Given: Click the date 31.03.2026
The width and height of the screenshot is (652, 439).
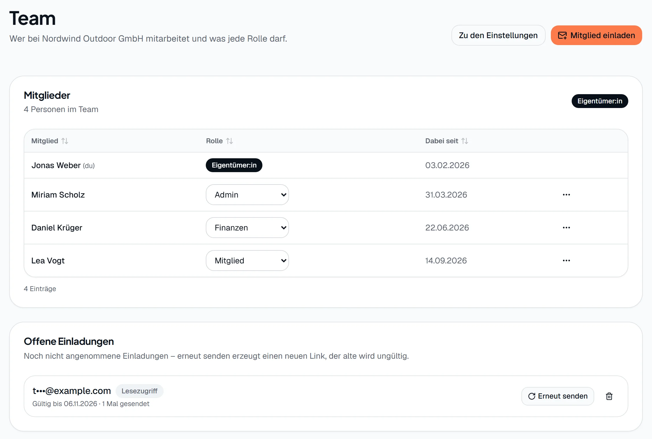Looking at the screenshot, I should click(446, 195).
